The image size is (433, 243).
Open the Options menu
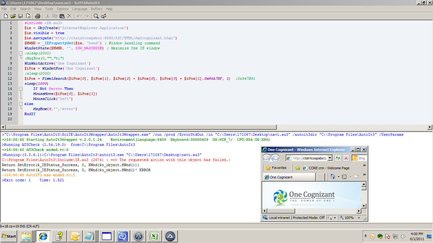tap(63, 9)
